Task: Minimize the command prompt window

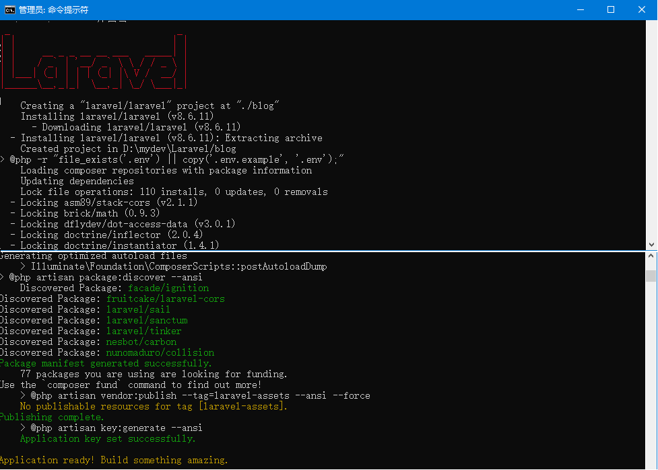Action: point(581,9)
